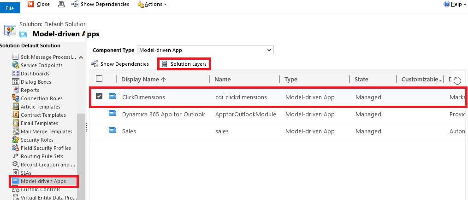Click the Security Roles icon

tap(16, 140)
